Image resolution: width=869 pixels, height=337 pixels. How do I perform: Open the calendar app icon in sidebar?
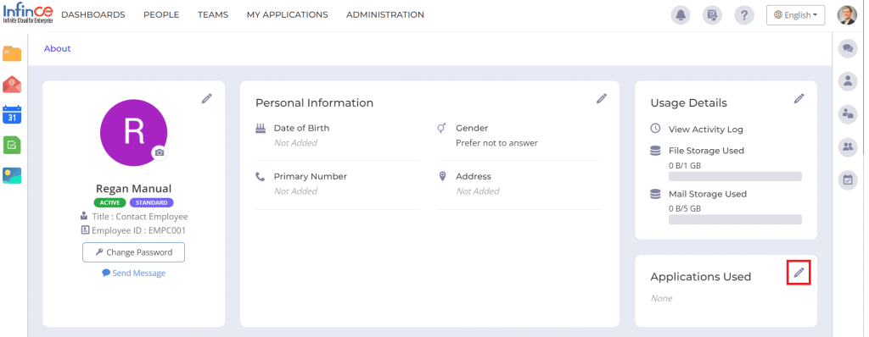(x=12, y=114)
